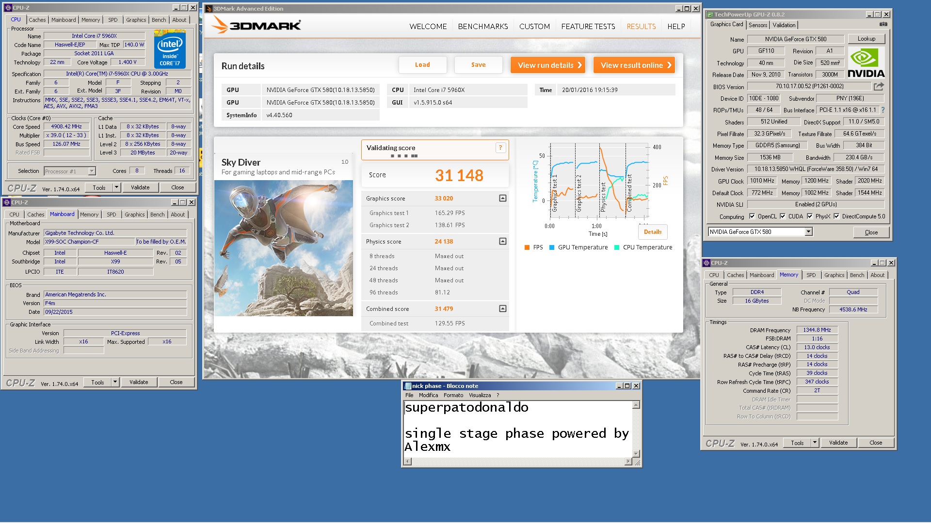Click the Intel Core i7 logo in CPU-Z
931x523 pixels.
[170, 49]
